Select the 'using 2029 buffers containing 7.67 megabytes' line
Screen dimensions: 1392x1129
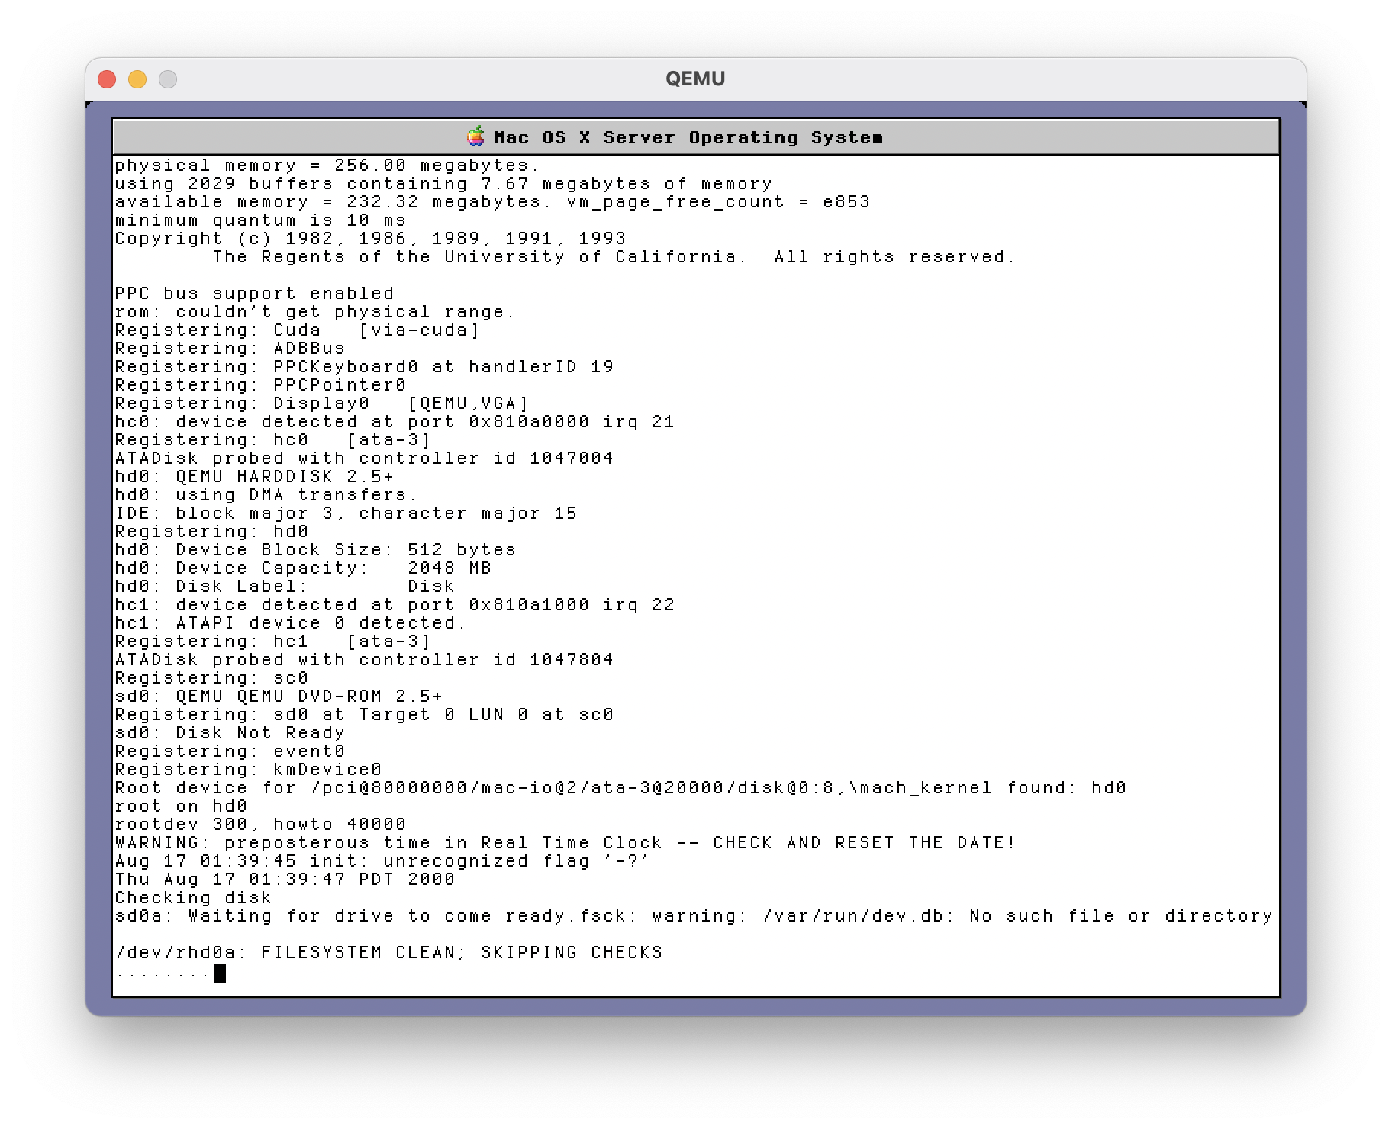tap(443, 184)
